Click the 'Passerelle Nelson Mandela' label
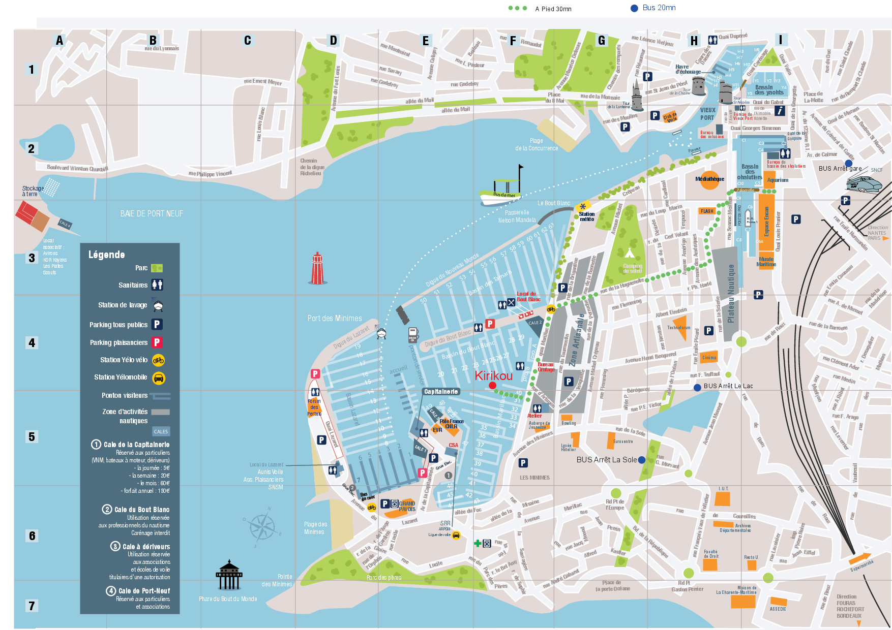The height and width of the screenshot is (630, 892). 517,216
